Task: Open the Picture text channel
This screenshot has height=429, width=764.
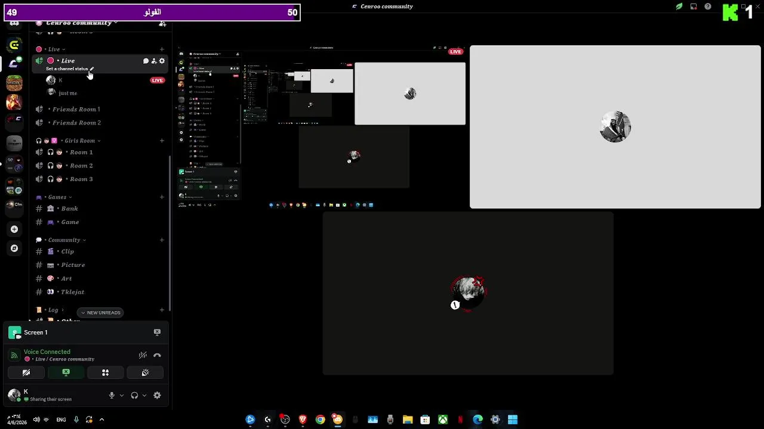Action: (101, 265)
